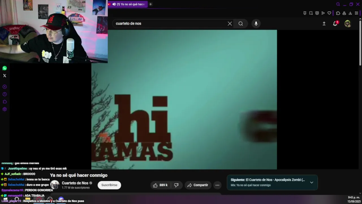Click the 'Mix: Ya no sé qué hacer conmigo' text
Image resolution: width=362 pixels, height=204 pixels.
251,185
